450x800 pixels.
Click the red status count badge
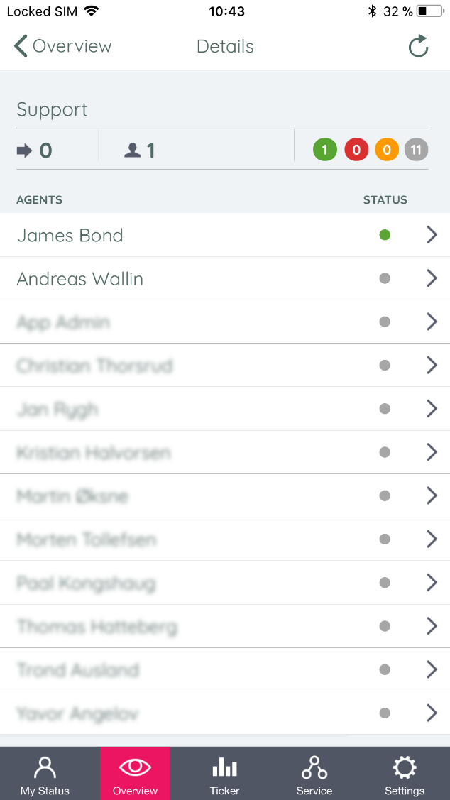(x=356, y=150)
